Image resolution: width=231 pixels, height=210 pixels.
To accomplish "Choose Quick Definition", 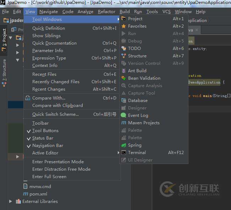I will pyautogui.click(x=72, y=28).
